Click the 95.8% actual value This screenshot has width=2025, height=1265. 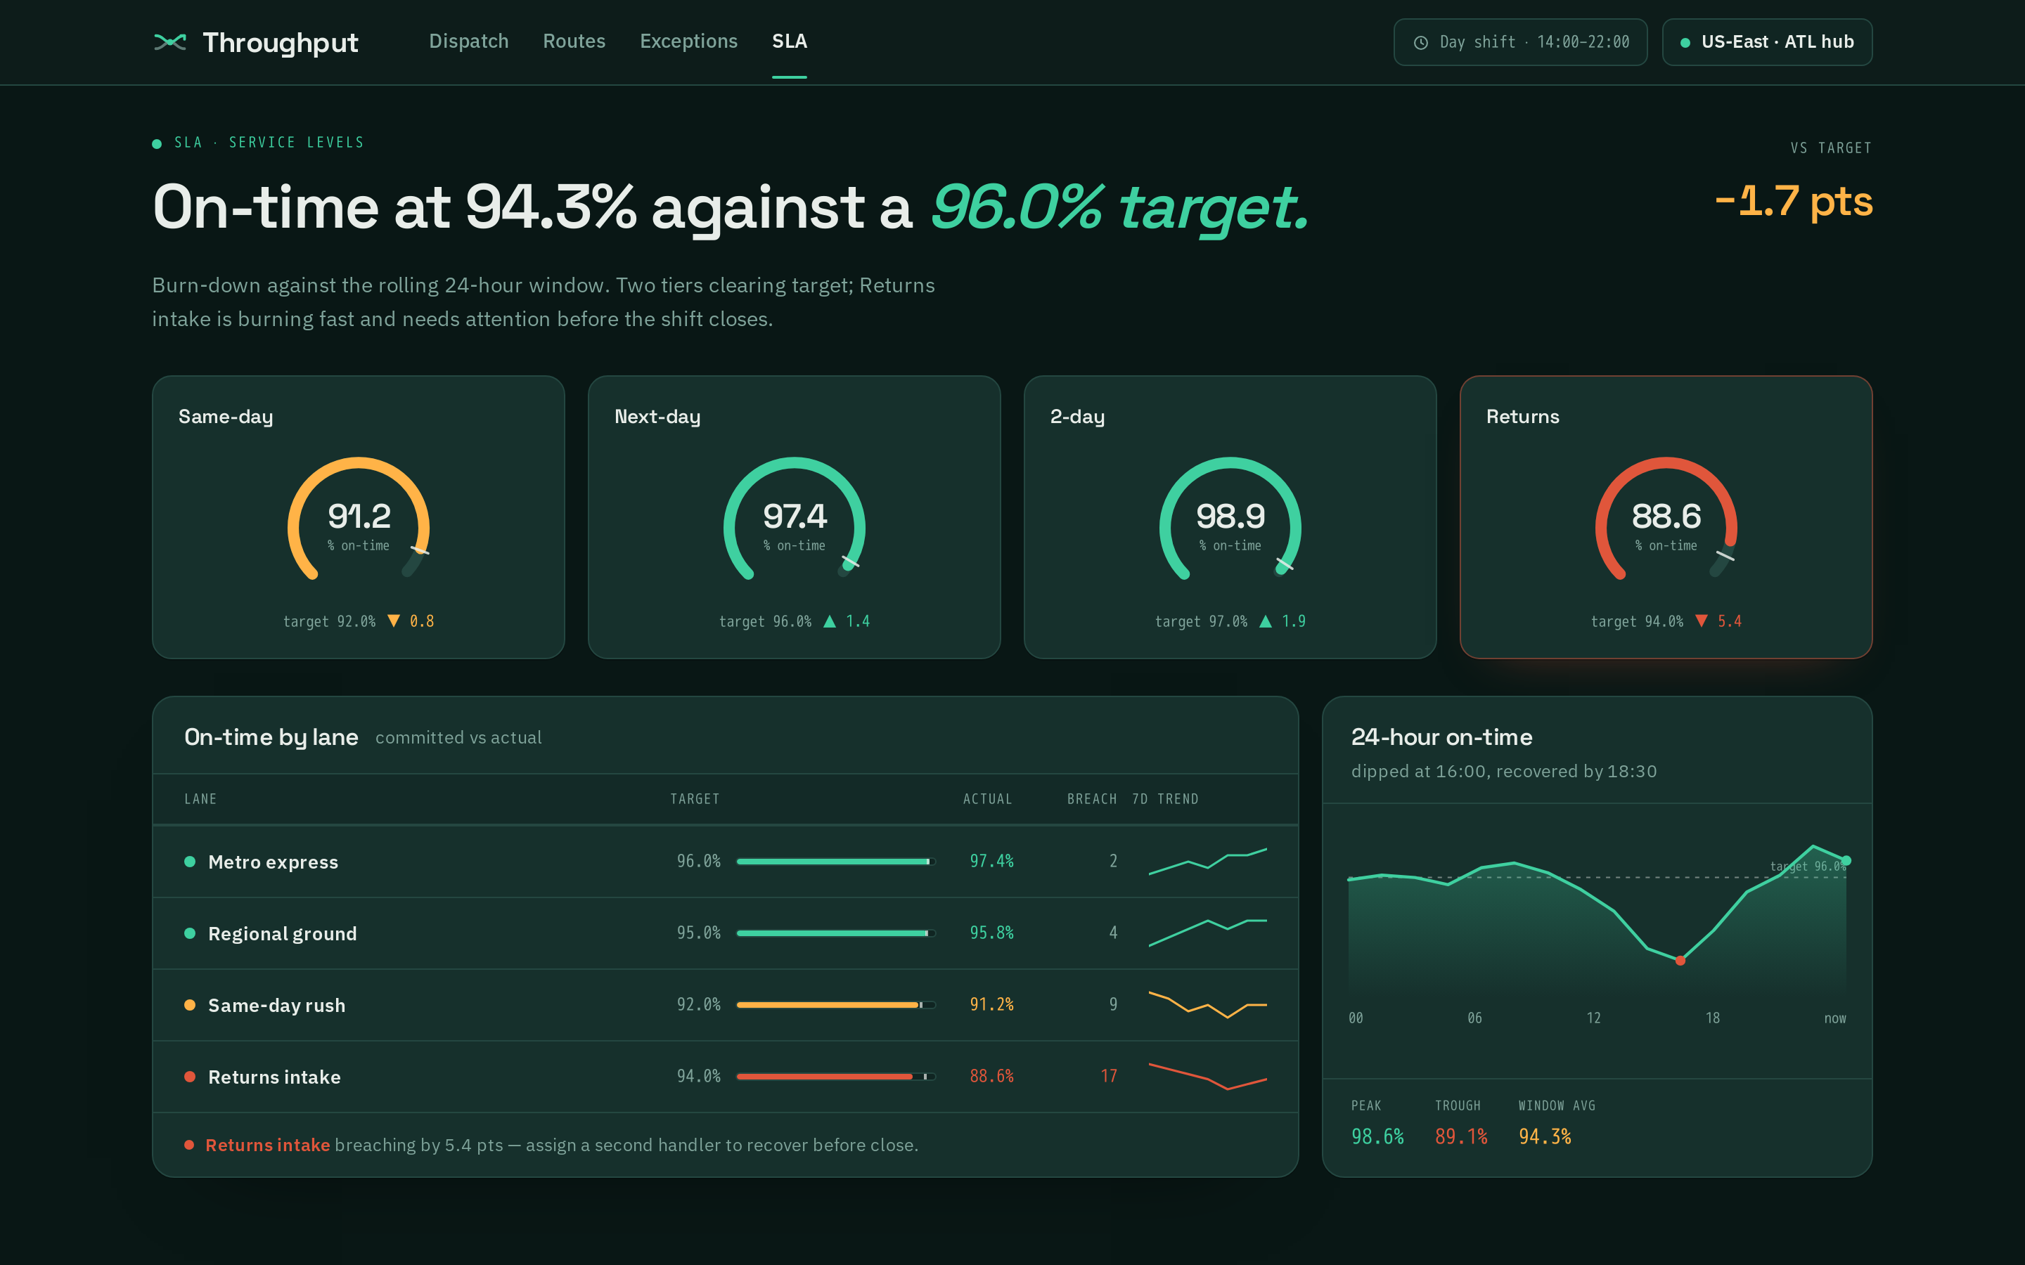[x=991, y=933]
